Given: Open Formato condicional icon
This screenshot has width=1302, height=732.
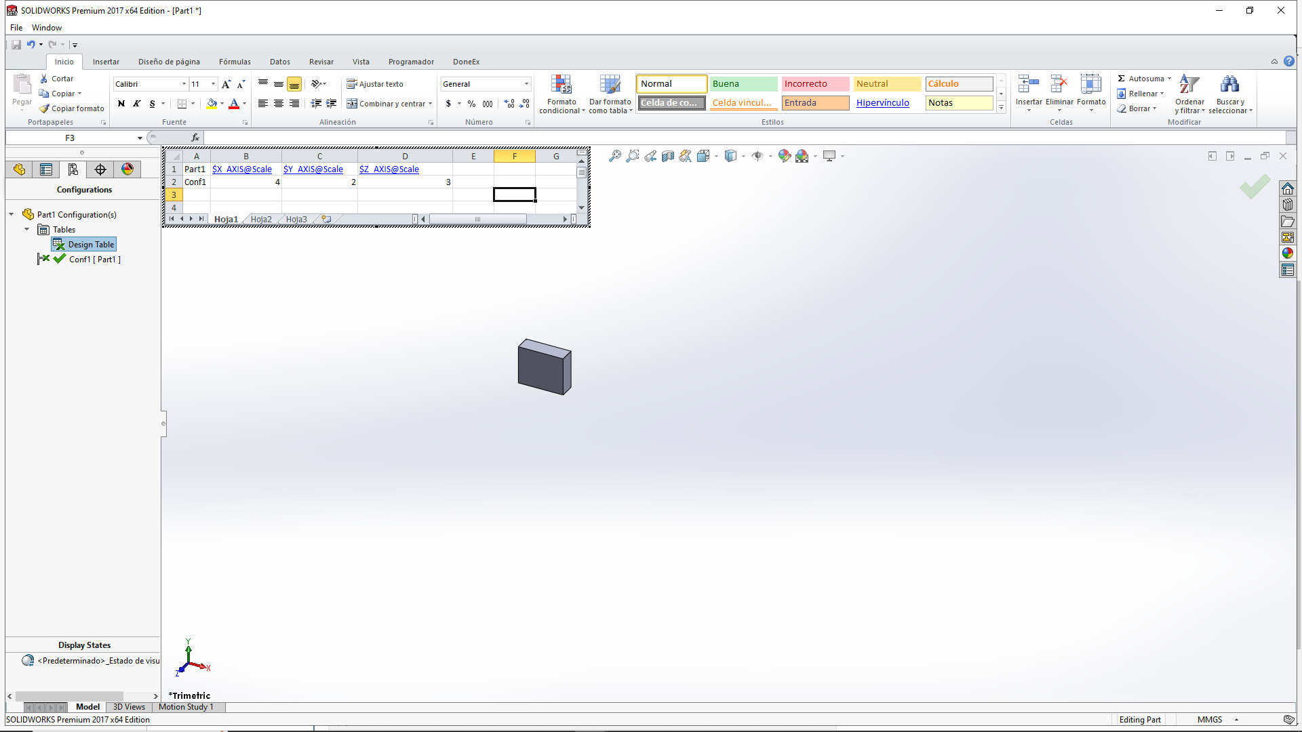Looking at the screenshot, I should click(x=561, y=85).
